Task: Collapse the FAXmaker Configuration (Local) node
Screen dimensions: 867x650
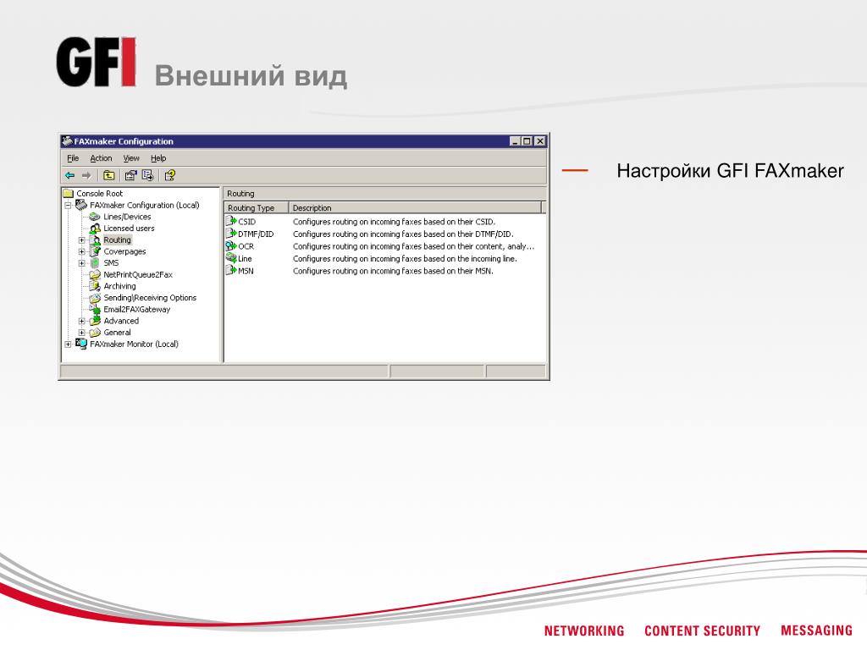Action: [68, 206]
